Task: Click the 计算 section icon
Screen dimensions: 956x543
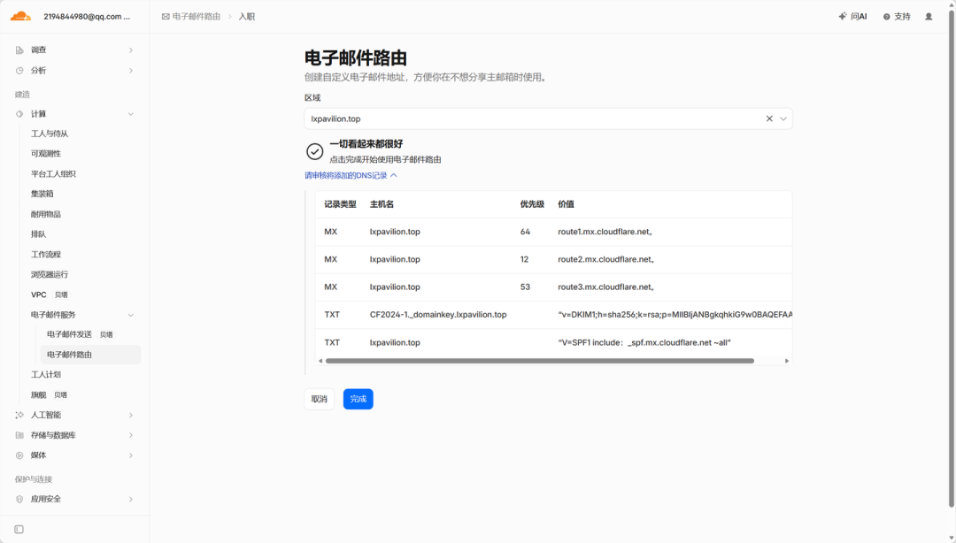Action: point(19,114)
